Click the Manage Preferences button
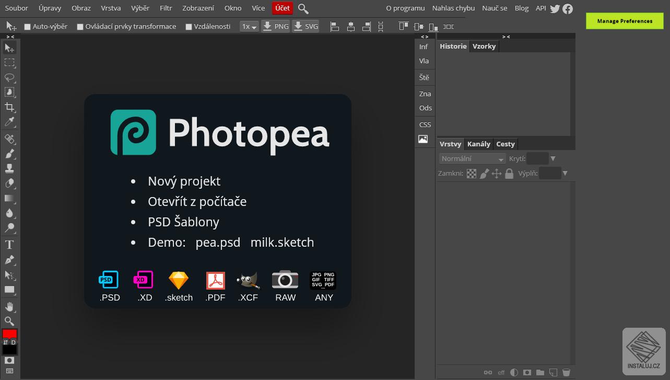This screenshot has height=380, width=670. 625,21
